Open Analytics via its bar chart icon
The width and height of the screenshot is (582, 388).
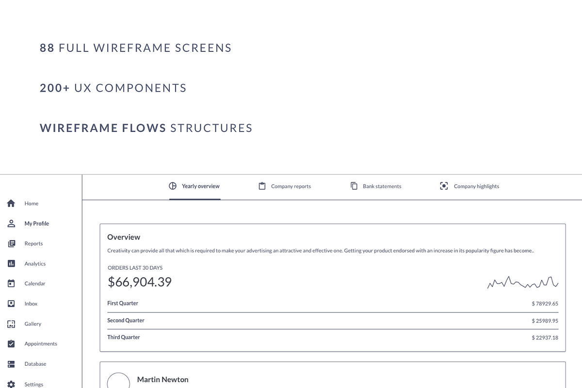(x=11, y=263)
